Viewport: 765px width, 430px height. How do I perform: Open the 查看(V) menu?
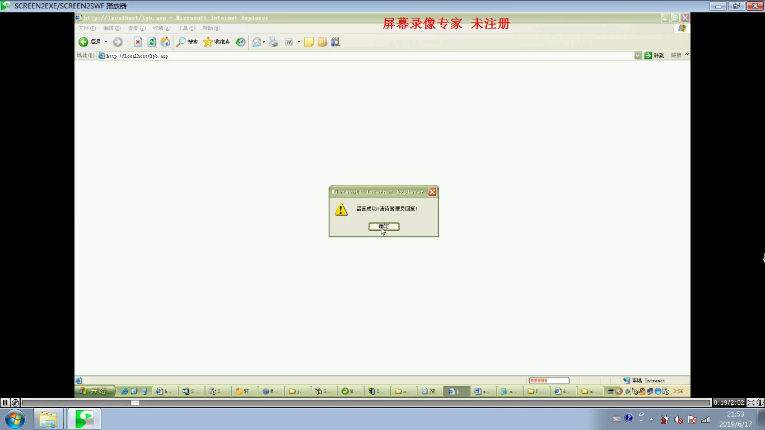[137, 28]
